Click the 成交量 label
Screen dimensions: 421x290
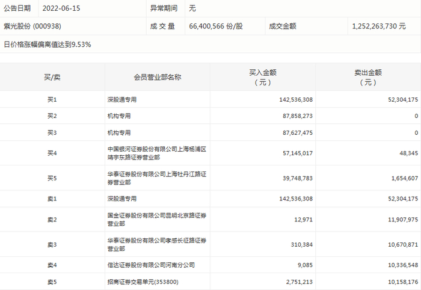(162, 26)
